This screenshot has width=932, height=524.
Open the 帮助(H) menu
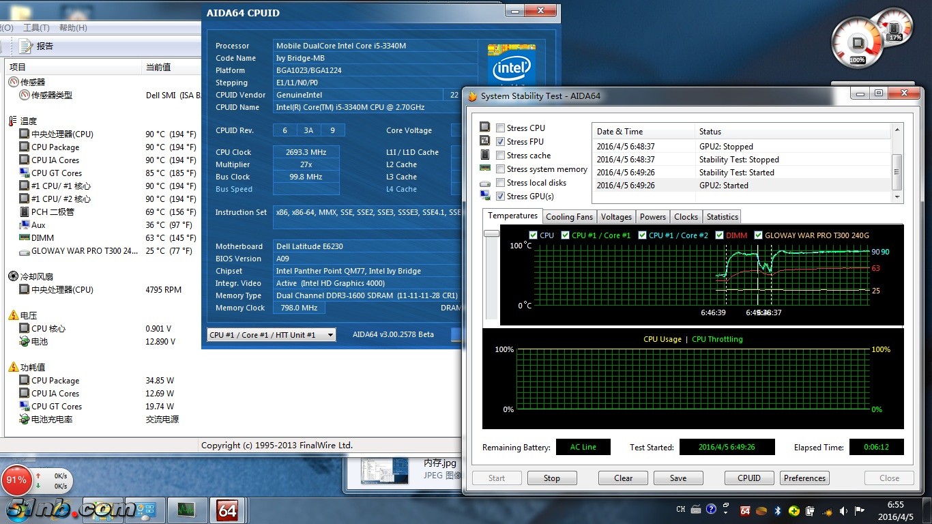tap(73, 28)
